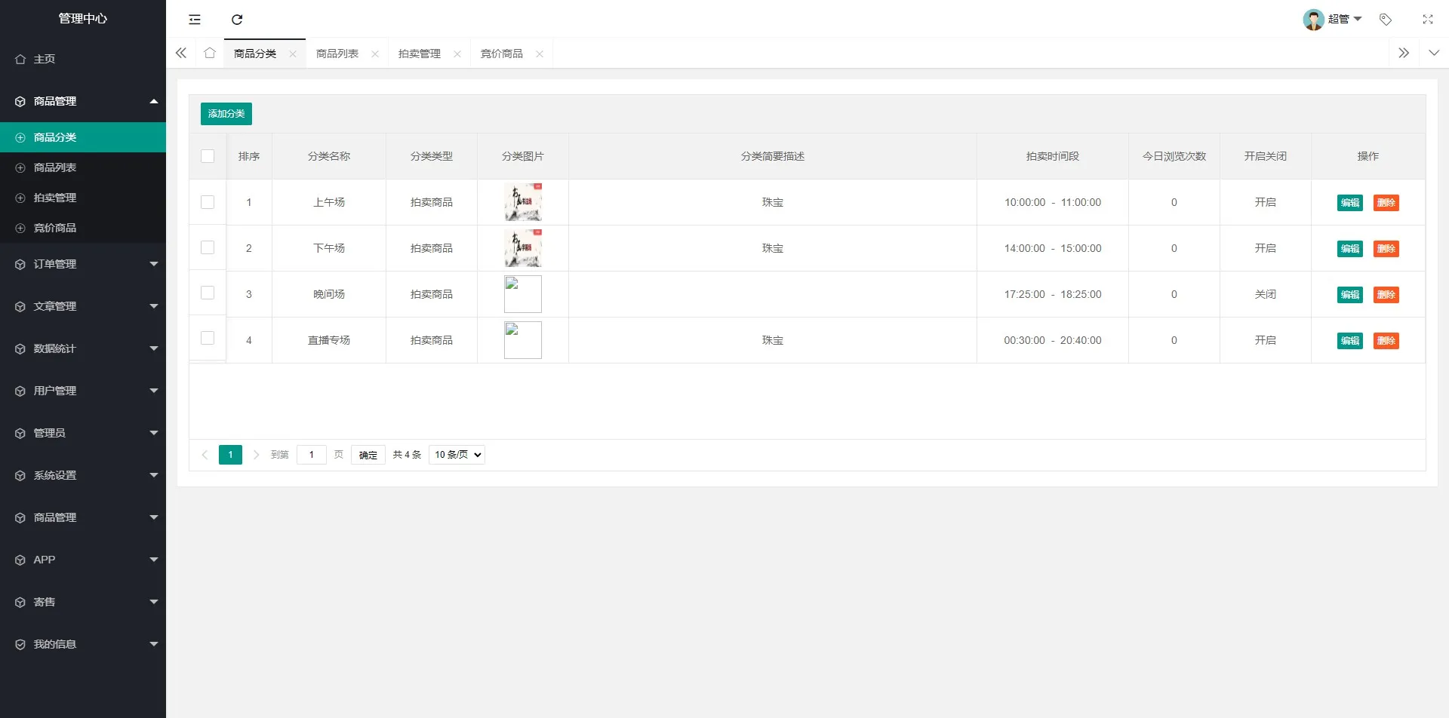Open 竞价商品 in the sidebar

[55, 228]
